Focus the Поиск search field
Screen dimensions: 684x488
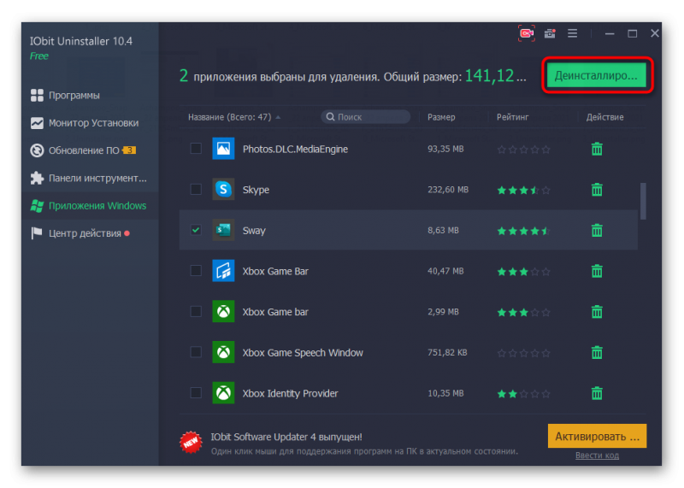(x=366, y=117)
